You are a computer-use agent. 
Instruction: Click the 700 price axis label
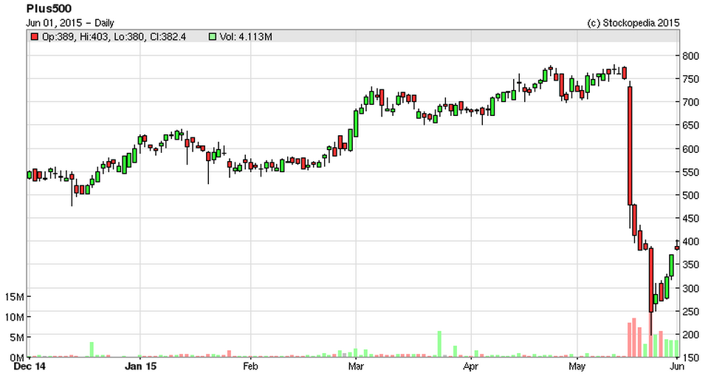tap(690, 102)
